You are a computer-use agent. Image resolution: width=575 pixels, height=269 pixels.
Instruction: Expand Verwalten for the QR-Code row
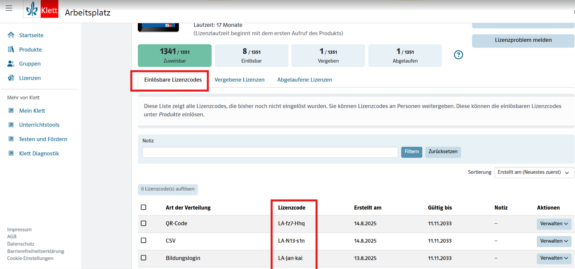click(554, 224)
